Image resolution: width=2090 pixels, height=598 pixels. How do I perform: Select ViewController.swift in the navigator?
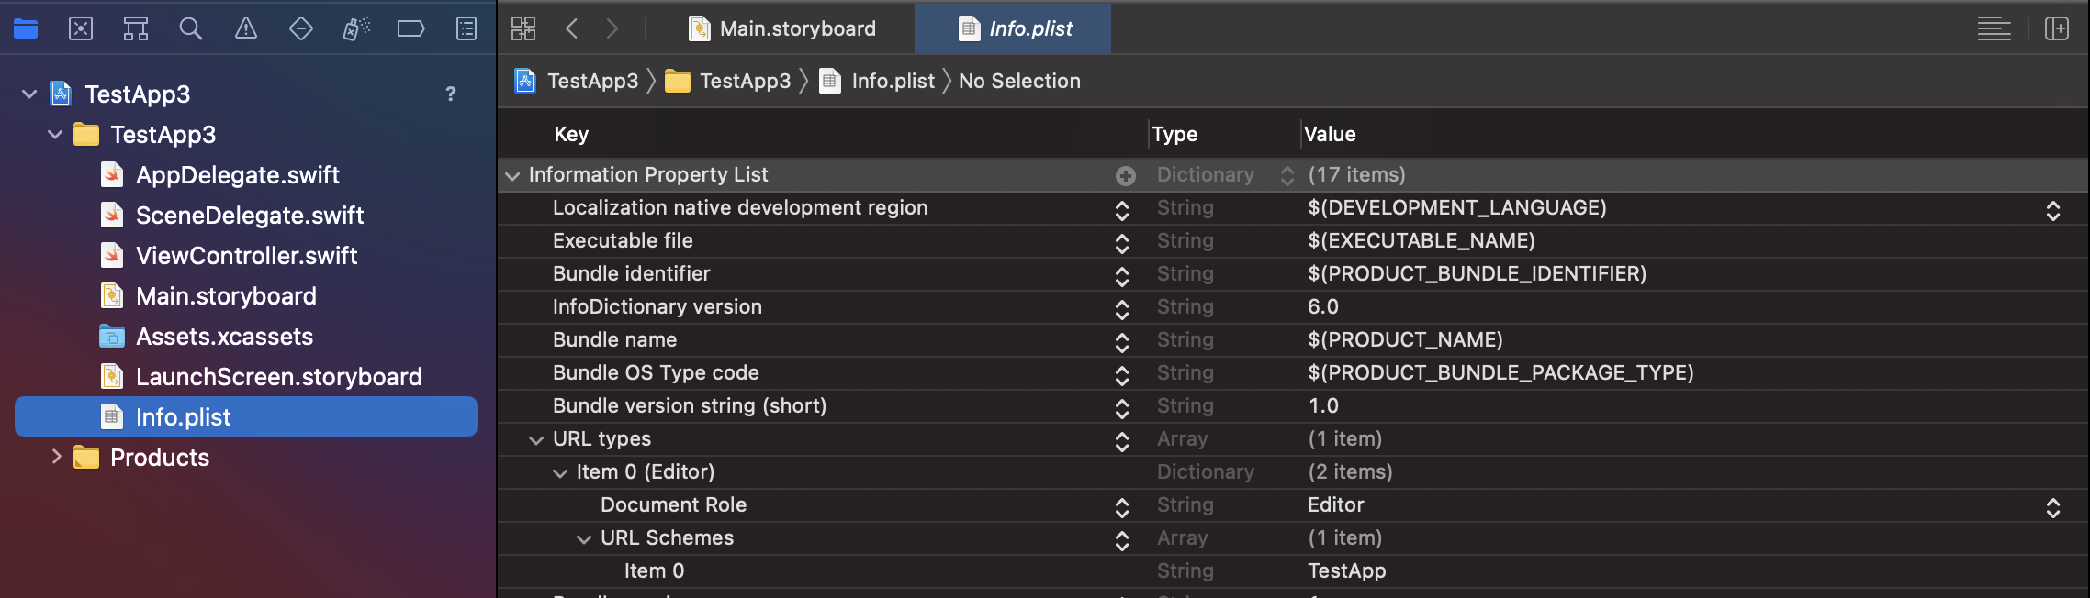246,256
